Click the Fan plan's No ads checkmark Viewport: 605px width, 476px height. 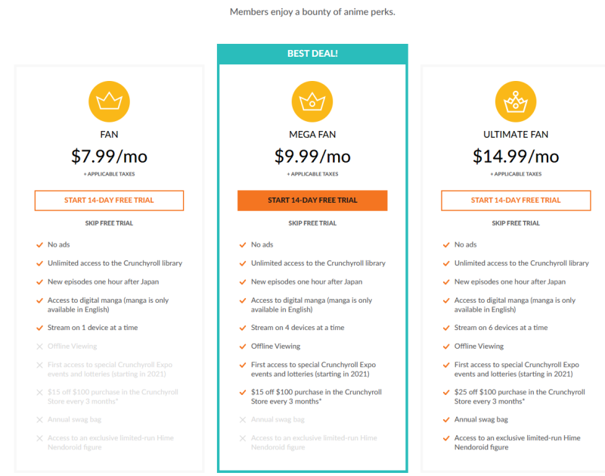click(39, 244)
